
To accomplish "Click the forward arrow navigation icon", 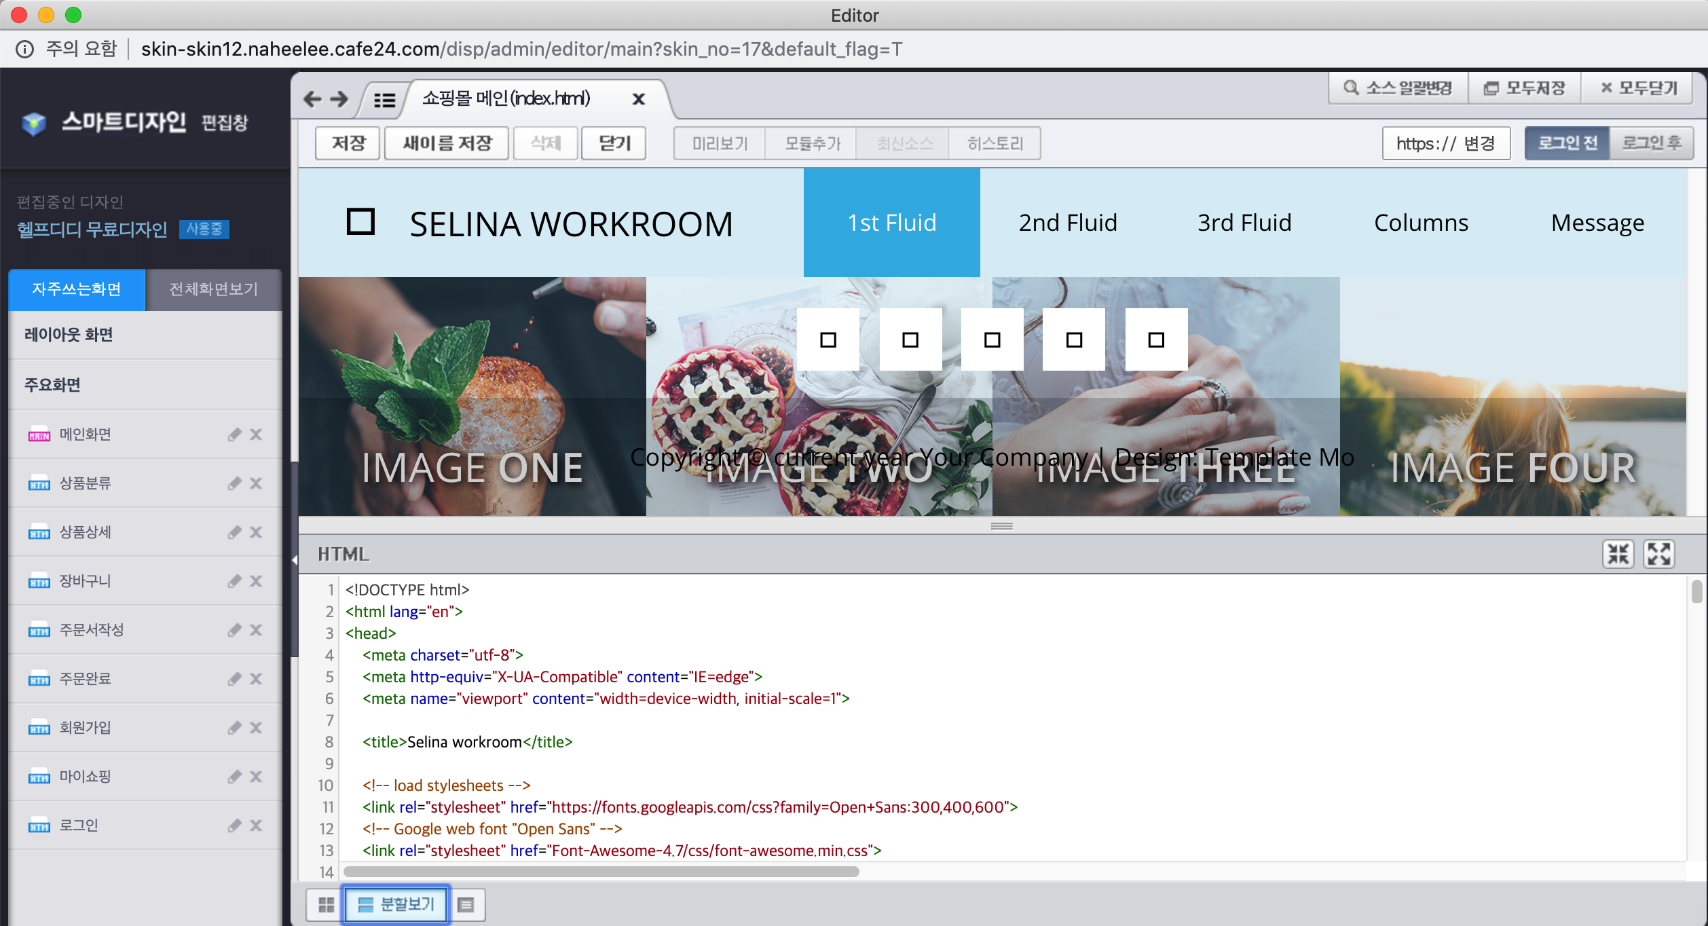I will [339, 99].
